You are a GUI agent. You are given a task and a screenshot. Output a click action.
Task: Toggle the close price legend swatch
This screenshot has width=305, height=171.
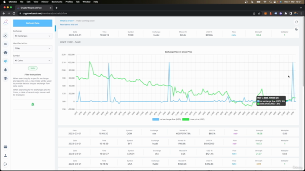click(185, 119)
